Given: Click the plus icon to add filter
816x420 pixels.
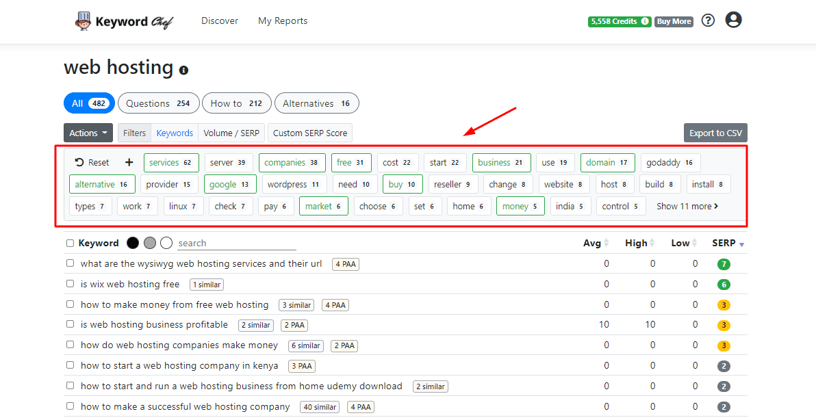Looking at the screenshot, I should click(129, 163).
